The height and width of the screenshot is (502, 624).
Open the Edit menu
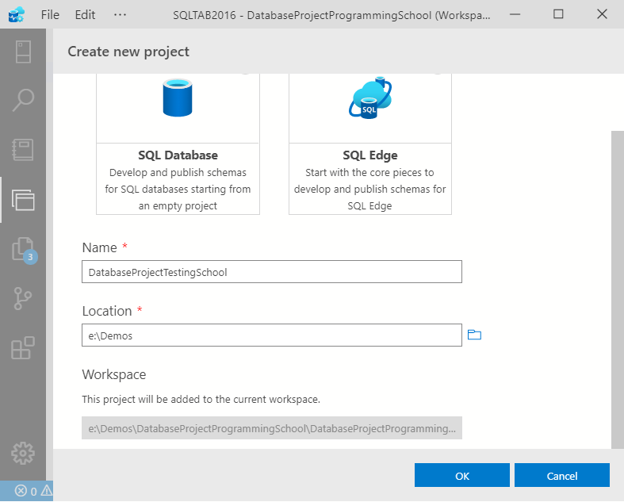tap(85, 14)
